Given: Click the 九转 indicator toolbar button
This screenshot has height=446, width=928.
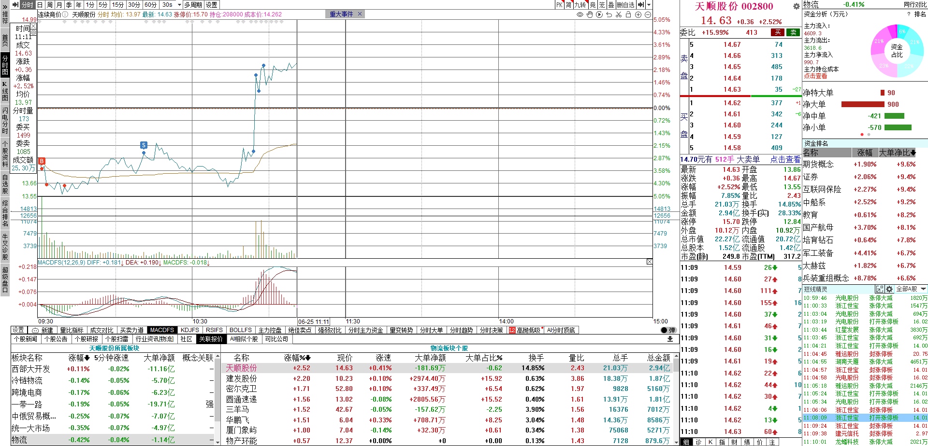Looking at the screenshot, I should tap(580, 5).
